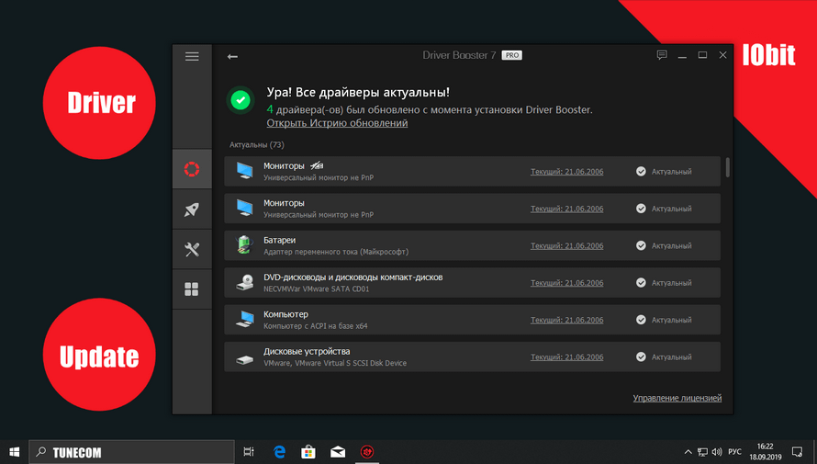Image resolution: width=817 pixels, height=464 pixels.
Task: Click the date link for second Мониторы row
Action: (567, 209)
